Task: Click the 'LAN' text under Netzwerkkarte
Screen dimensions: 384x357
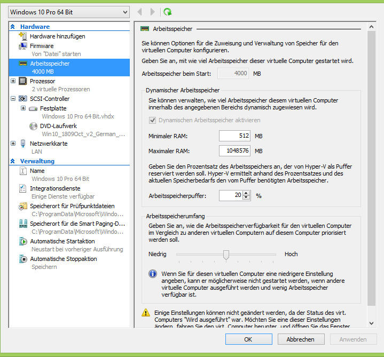Action: [37, 152]
